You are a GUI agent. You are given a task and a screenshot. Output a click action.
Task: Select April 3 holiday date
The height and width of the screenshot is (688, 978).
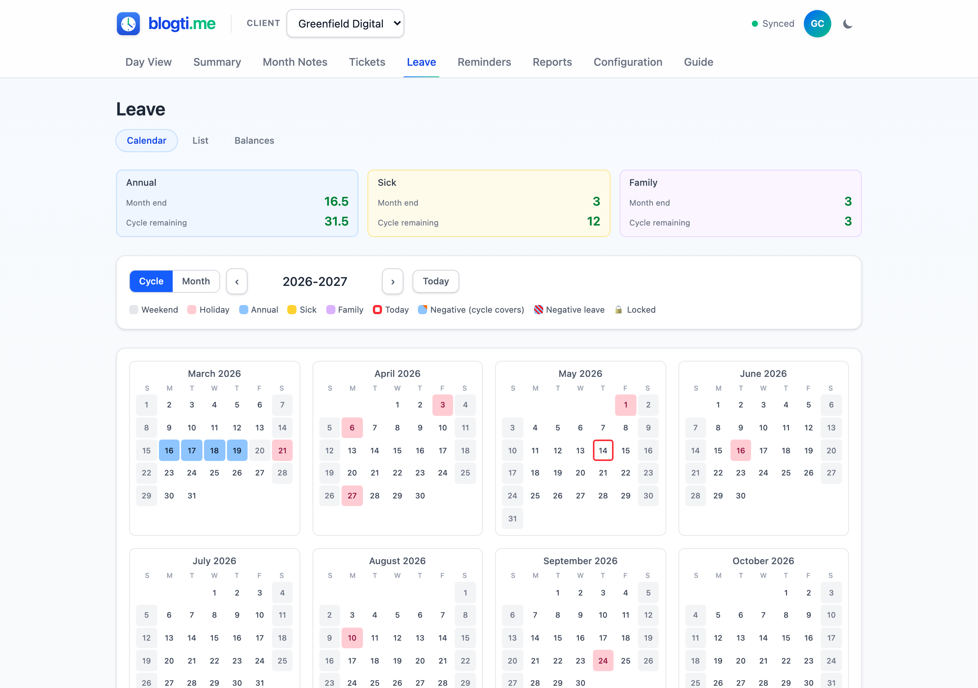coord(442,405)
